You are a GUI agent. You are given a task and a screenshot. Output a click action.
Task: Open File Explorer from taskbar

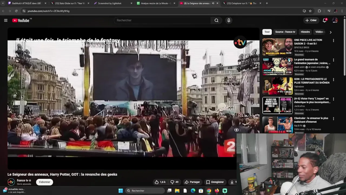tap(177, 191)
